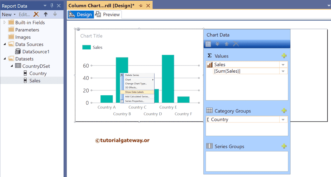
Task: Click the Series Groups table icon
Action: pyautogui.click(x=209, y=146)
